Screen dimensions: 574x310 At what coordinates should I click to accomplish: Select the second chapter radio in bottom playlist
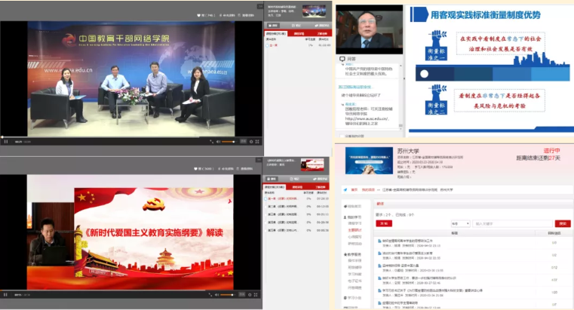pyautogui.click(x=266, y=206)
